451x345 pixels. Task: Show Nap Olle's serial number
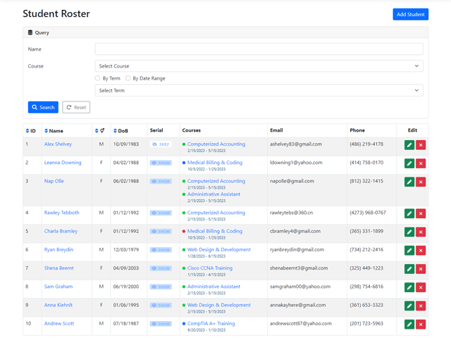(x=161, y=181)
